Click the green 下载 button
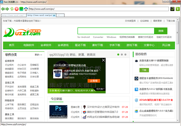This screenshot has height=126, width=181. pos(144,70)
